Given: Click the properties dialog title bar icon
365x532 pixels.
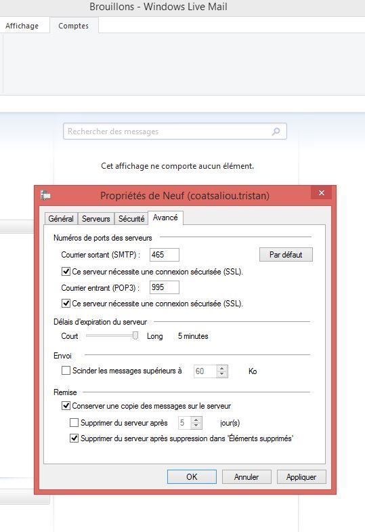Looking at the screenshot, I should [x=45, y=195].
